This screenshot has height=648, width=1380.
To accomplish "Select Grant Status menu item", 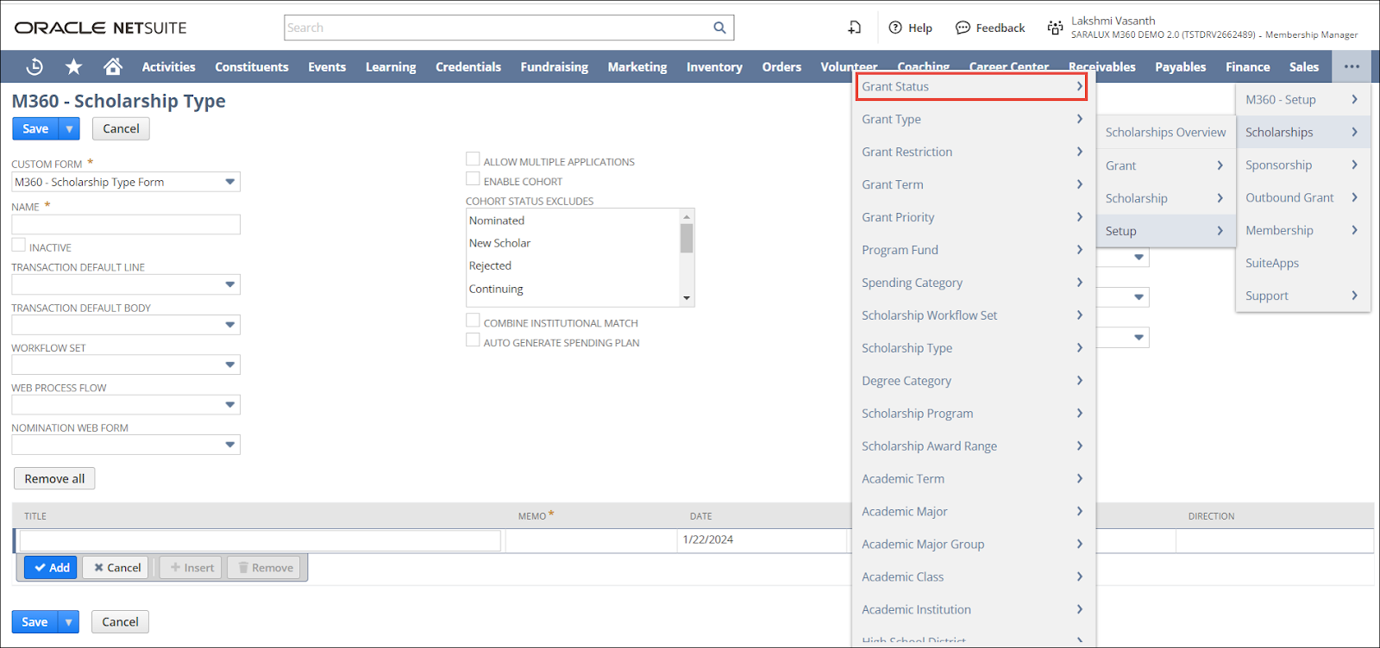I will tap(970, 87).
